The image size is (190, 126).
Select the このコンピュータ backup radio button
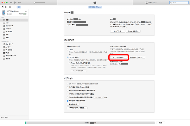pyautogui.click(x=67, y=57)
